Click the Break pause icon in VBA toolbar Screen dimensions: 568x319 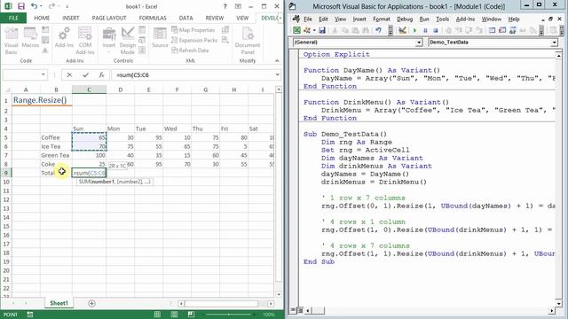pyautogui.click(x=425, y=30)
